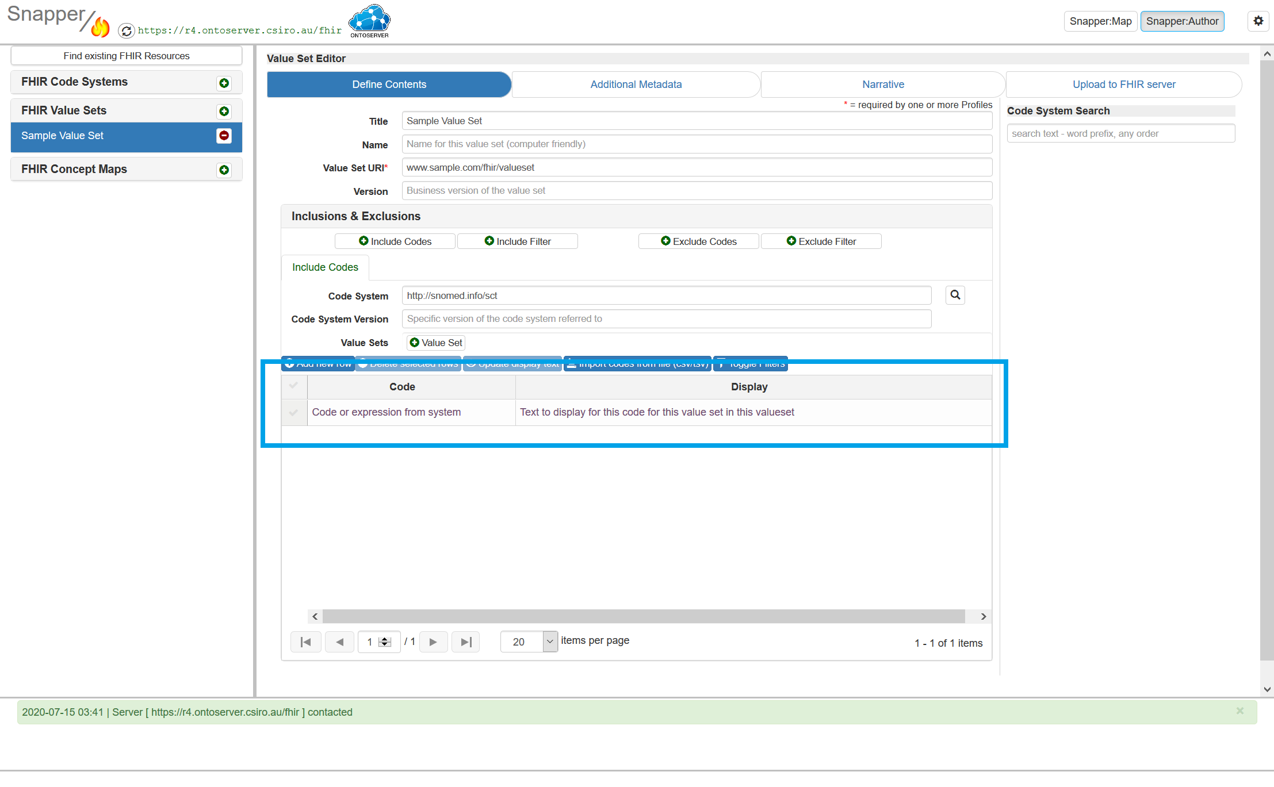
Task: Click the Toggle Filters button
Action: click(x=751, y=364)
